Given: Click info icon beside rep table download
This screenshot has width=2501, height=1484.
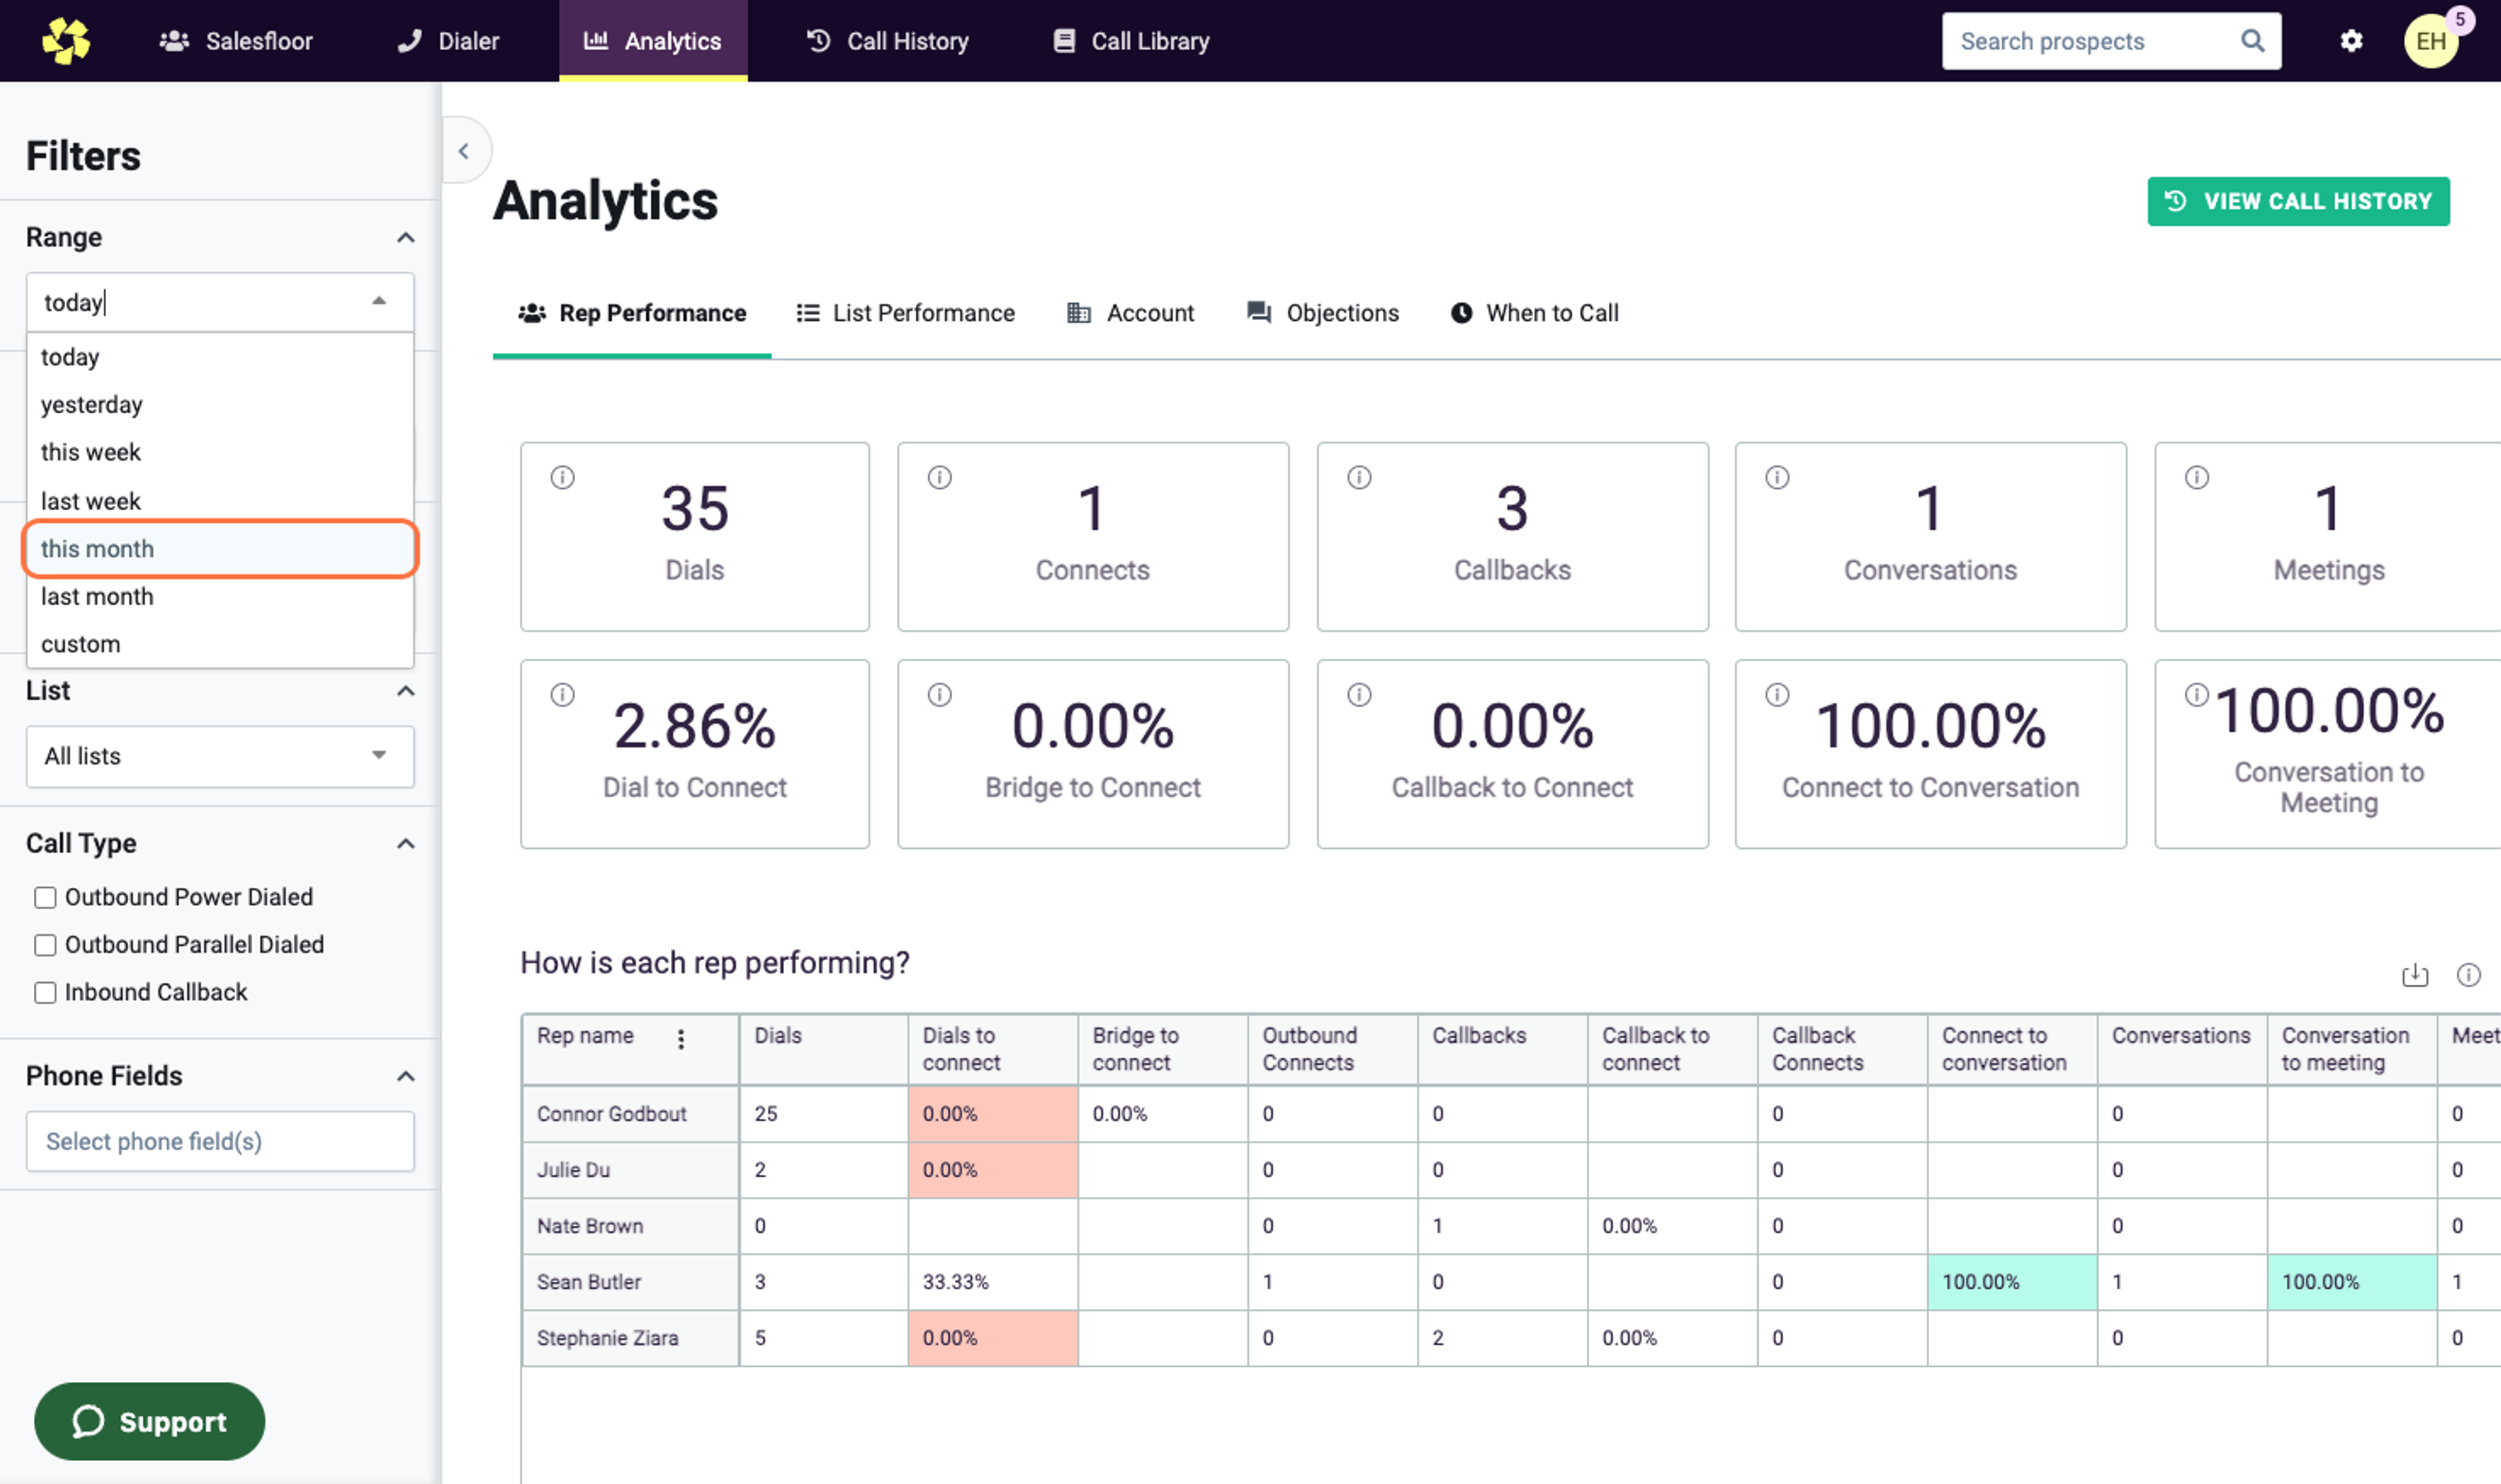Looking at the screenshot, I should (2468, 974).
